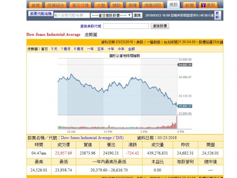The image size is (237, 178).
Task: Select the 期權 tab
Action: click(x=133, y=6)
